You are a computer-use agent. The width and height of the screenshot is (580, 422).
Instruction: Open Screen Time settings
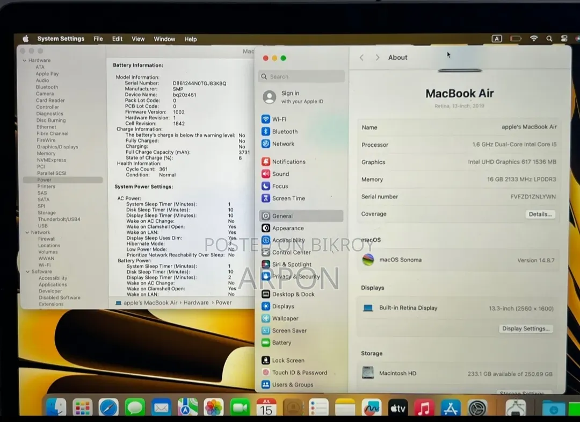284,198
